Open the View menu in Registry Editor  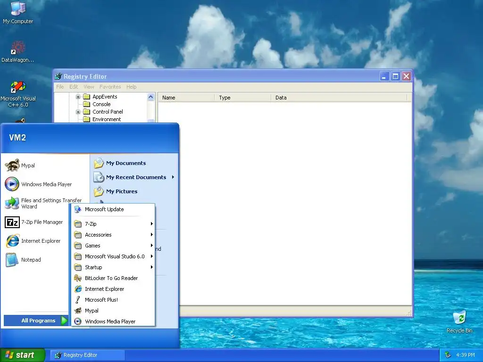pos(89,87)
